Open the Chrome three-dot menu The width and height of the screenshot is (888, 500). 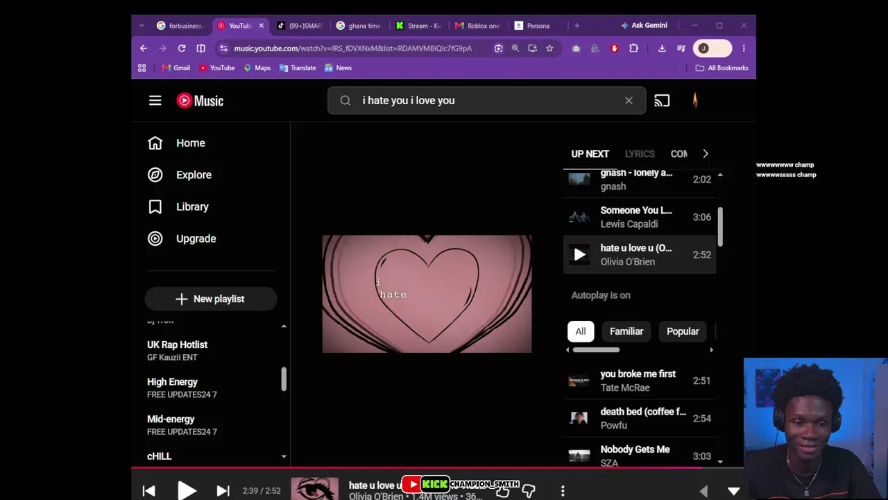click(x=744, y=49)
